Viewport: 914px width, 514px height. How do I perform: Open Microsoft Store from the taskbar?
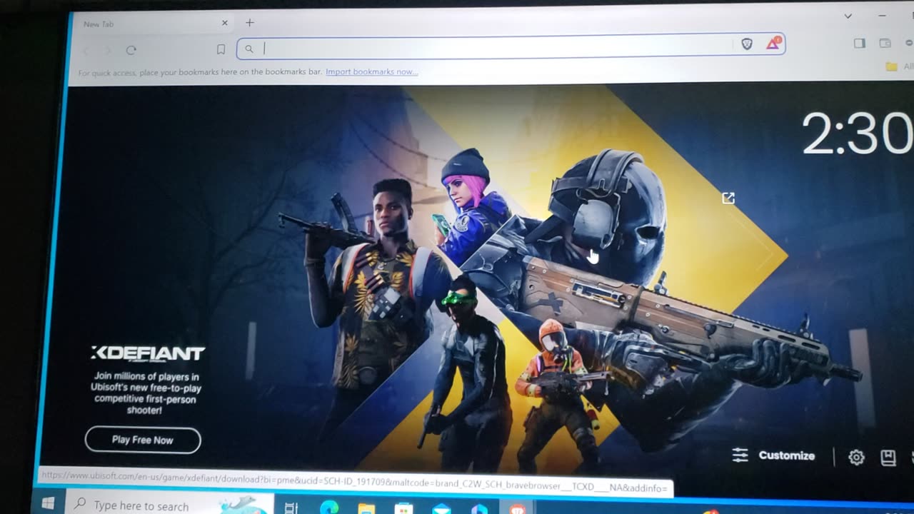(403, 509)
